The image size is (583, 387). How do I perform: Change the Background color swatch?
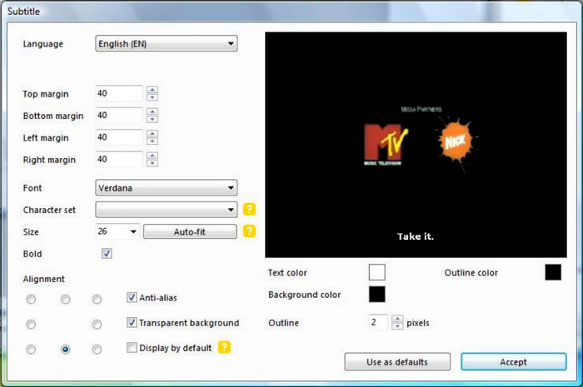pos(377,294)
